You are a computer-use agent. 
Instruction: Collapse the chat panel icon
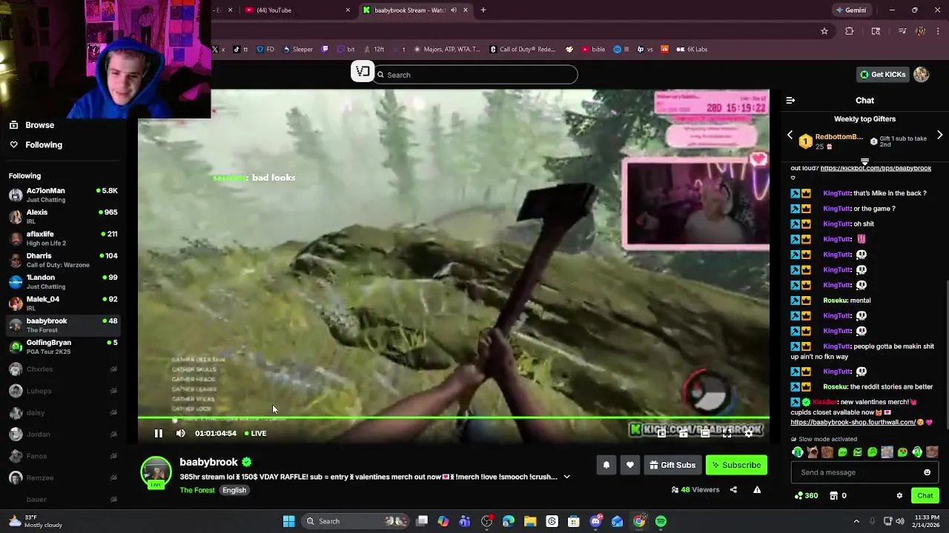(790, 100)
